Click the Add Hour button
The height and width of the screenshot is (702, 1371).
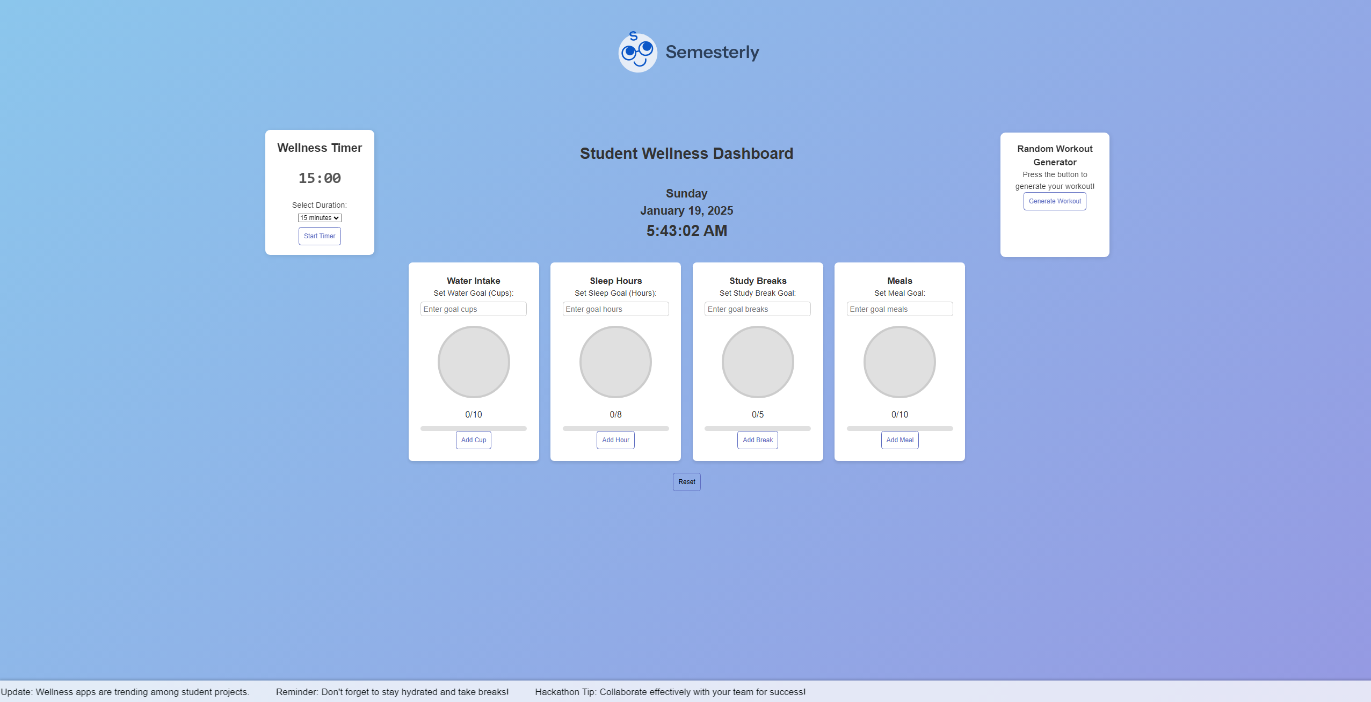[x=615, y=440]
